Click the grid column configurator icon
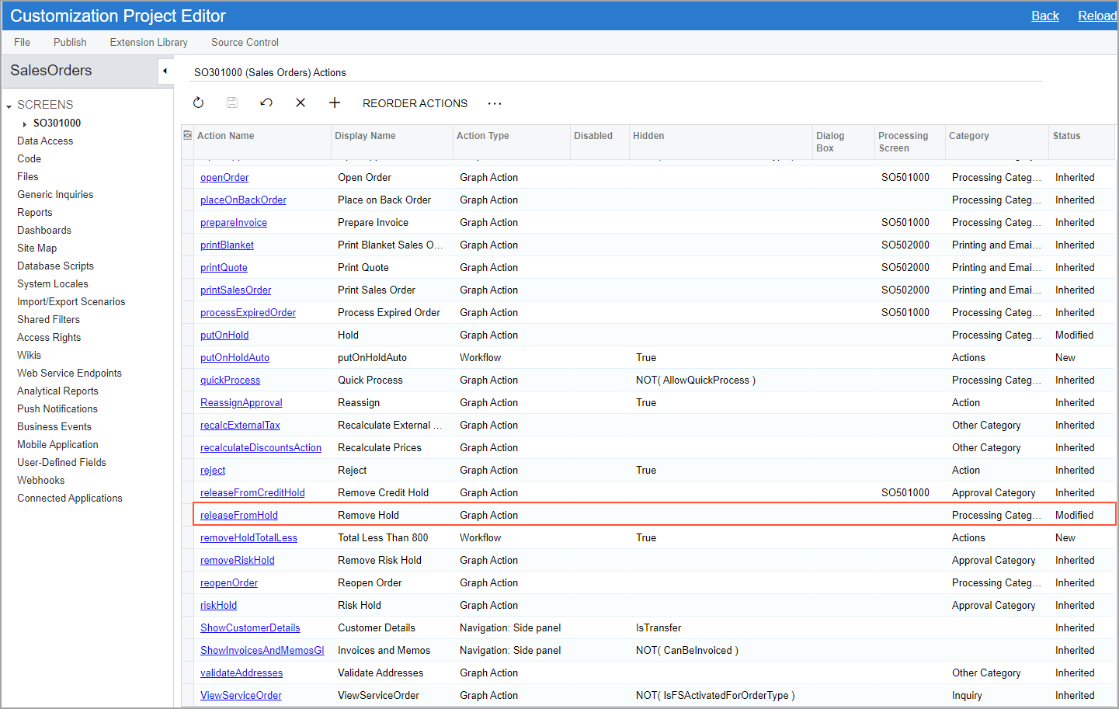 click(x=187, y=135)
